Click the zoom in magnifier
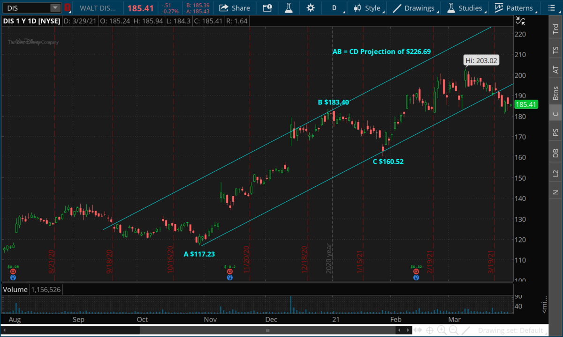The image size is (563, 337). click(441, 330)
